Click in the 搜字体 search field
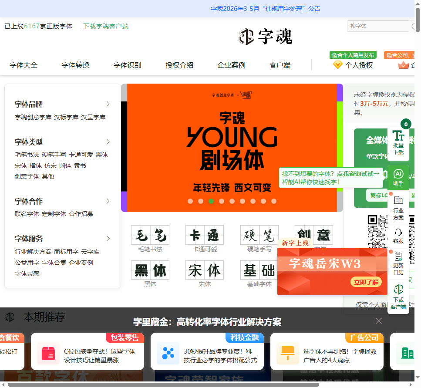Viewport: 421px width, 388px height. [379, 26]
